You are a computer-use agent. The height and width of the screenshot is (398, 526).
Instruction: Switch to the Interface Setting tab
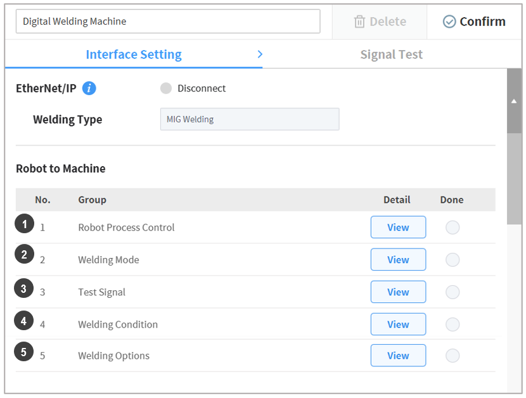click(x=134, y=55)
